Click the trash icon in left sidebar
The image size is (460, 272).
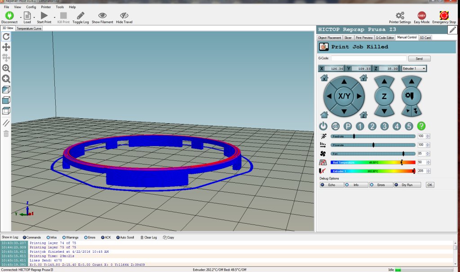click(x=6, y=134)
